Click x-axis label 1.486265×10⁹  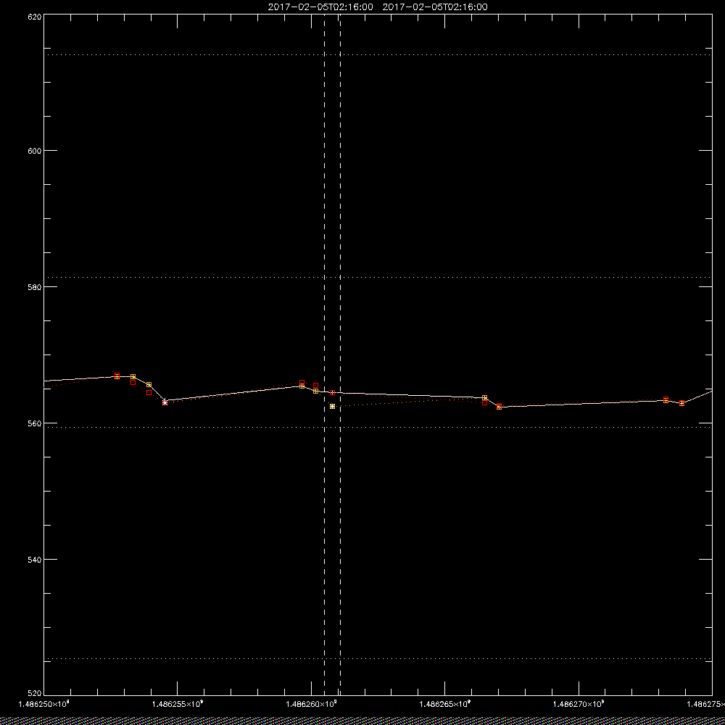pyautogui.click(x=445, y=704)
